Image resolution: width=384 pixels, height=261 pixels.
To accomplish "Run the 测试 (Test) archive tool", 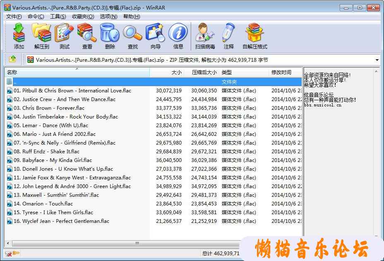I will [64, 36].
